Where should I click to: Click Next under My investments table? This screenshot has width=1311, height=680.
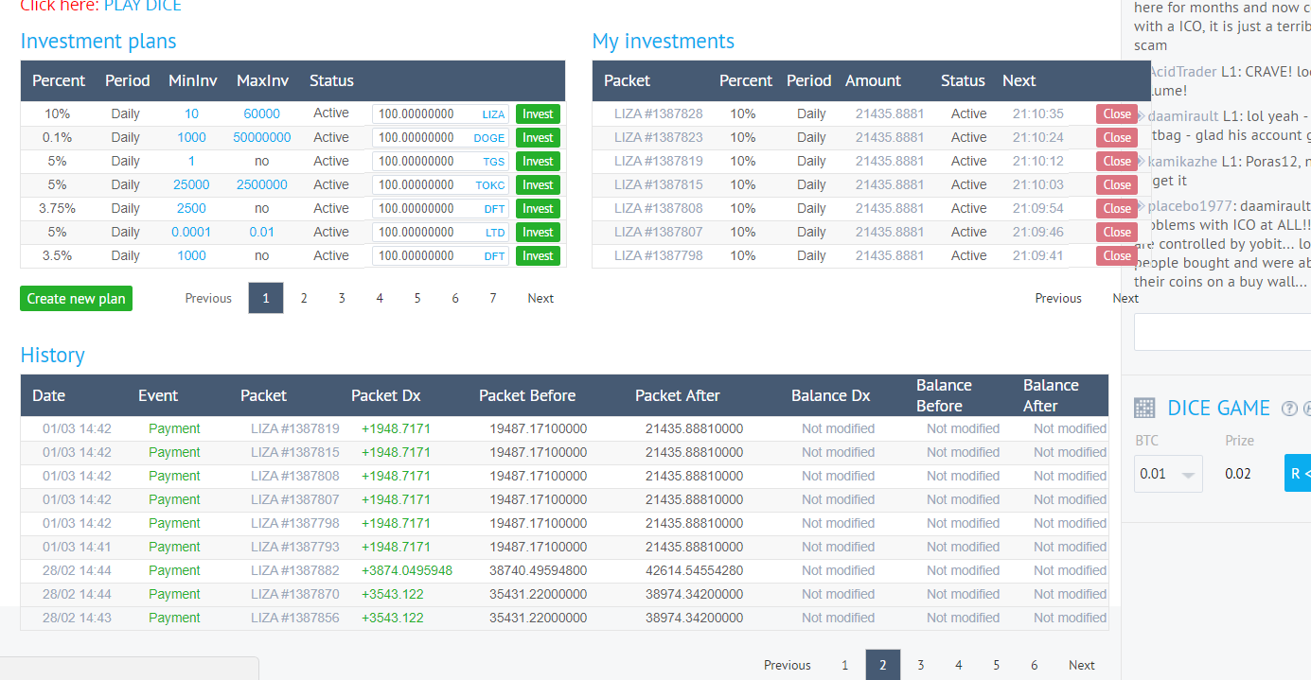click(1125, 298)
